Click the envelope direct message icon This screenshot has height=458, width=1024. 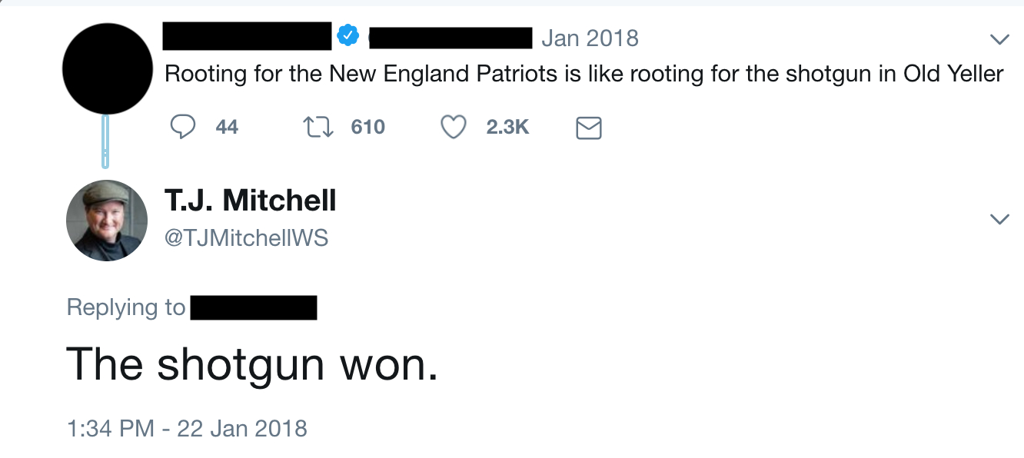pos(588,128)
